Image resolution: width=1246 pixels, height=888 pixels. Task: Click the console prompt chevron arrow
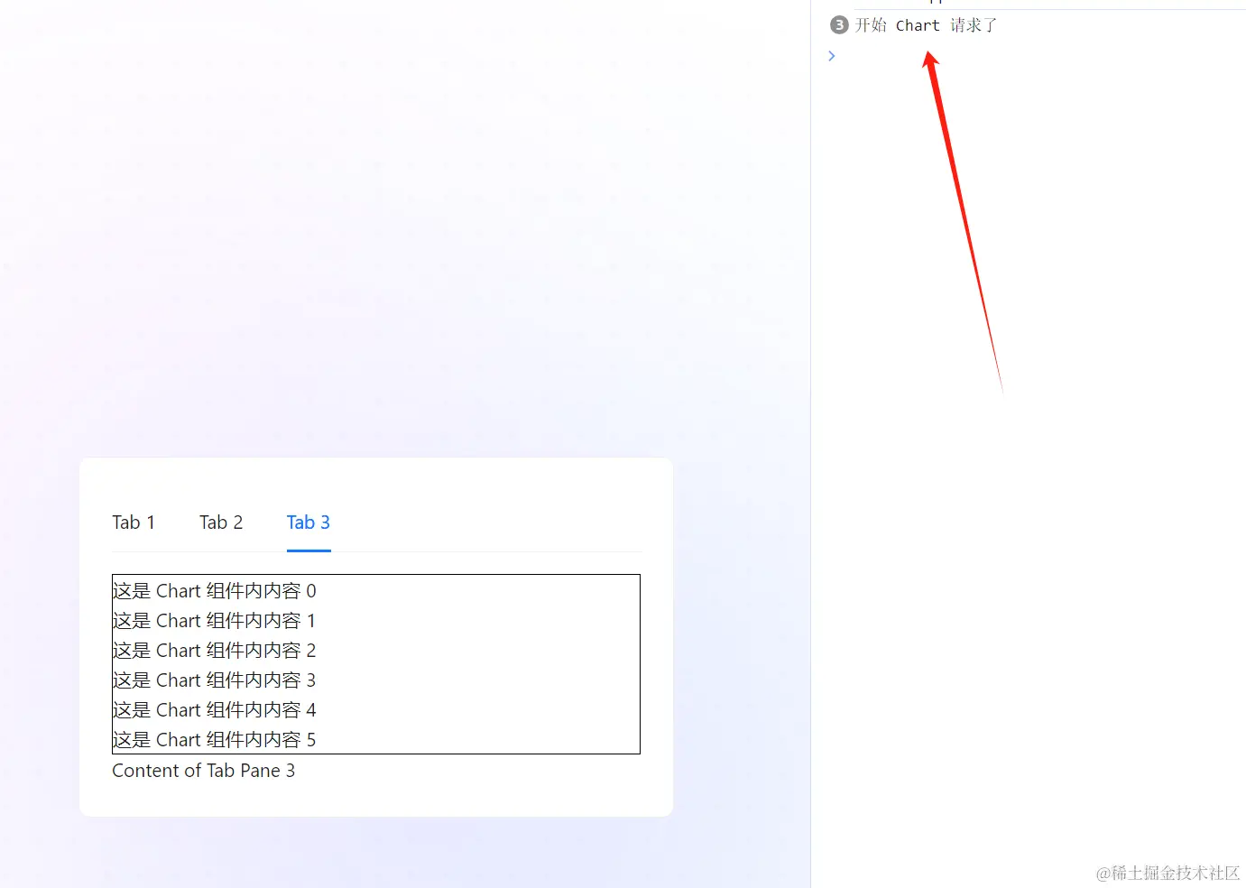coord(832,56)
